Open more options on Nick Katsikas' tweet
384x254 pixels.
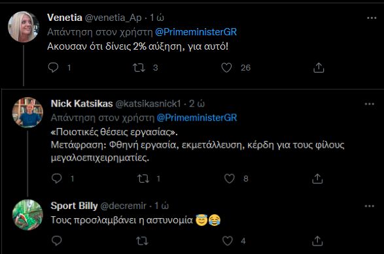point(370,104)
